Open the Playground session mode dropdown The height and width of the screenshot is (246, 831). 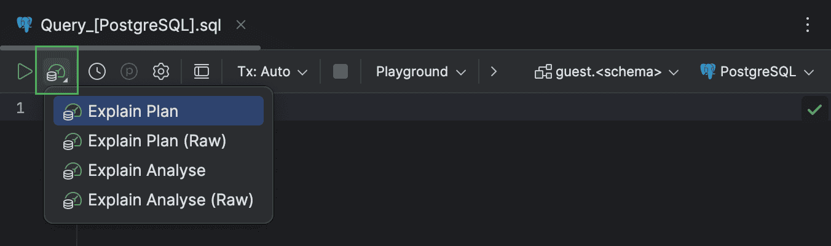(x=421, y=72)
